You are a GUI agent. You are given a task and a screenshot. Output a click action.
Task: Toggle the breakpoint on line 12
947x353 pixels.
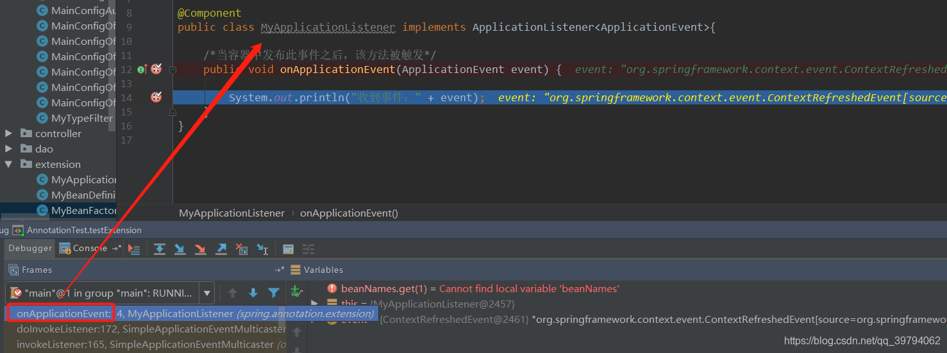pos(156,69)
